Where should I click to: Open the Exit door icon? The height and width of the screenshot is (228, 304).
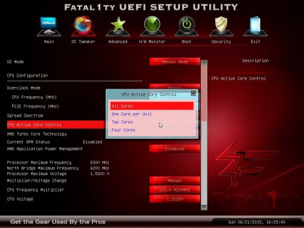pyautogui.click(x=255, y=26)
